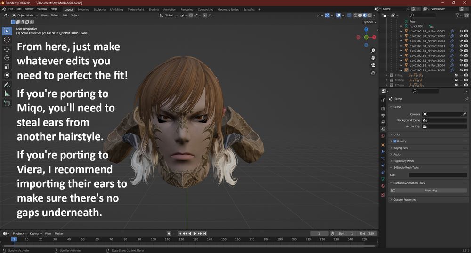
Task: Click the play animation button
Action: 195,234
